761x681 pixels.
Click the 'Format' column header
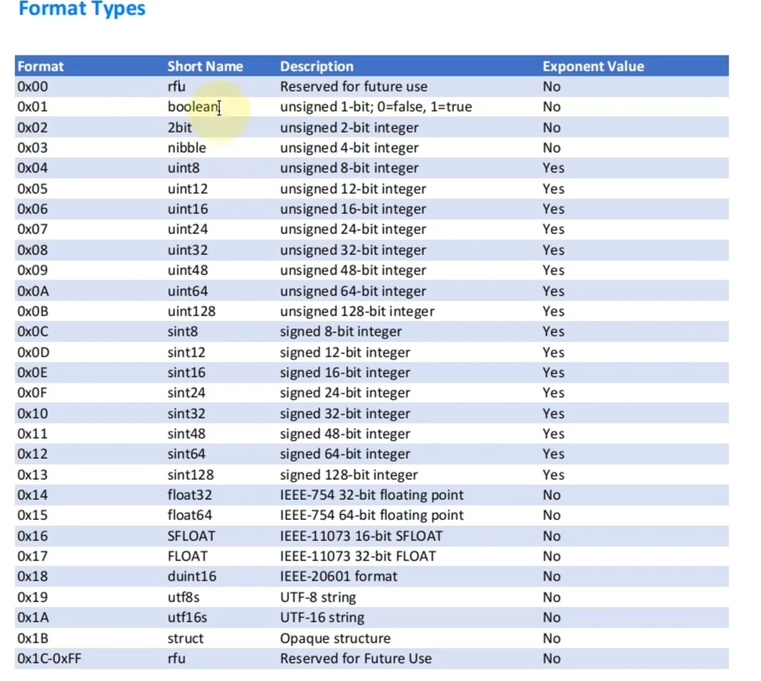click(x=40, y=66)
